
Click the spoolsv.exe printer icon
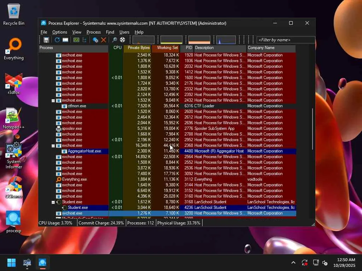click(59, 128)
